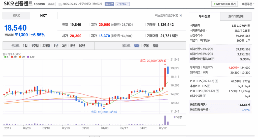Click the down-triangle icon beside 1,300
The width and height of the screenshot is (258, 137).
[16, 35]
